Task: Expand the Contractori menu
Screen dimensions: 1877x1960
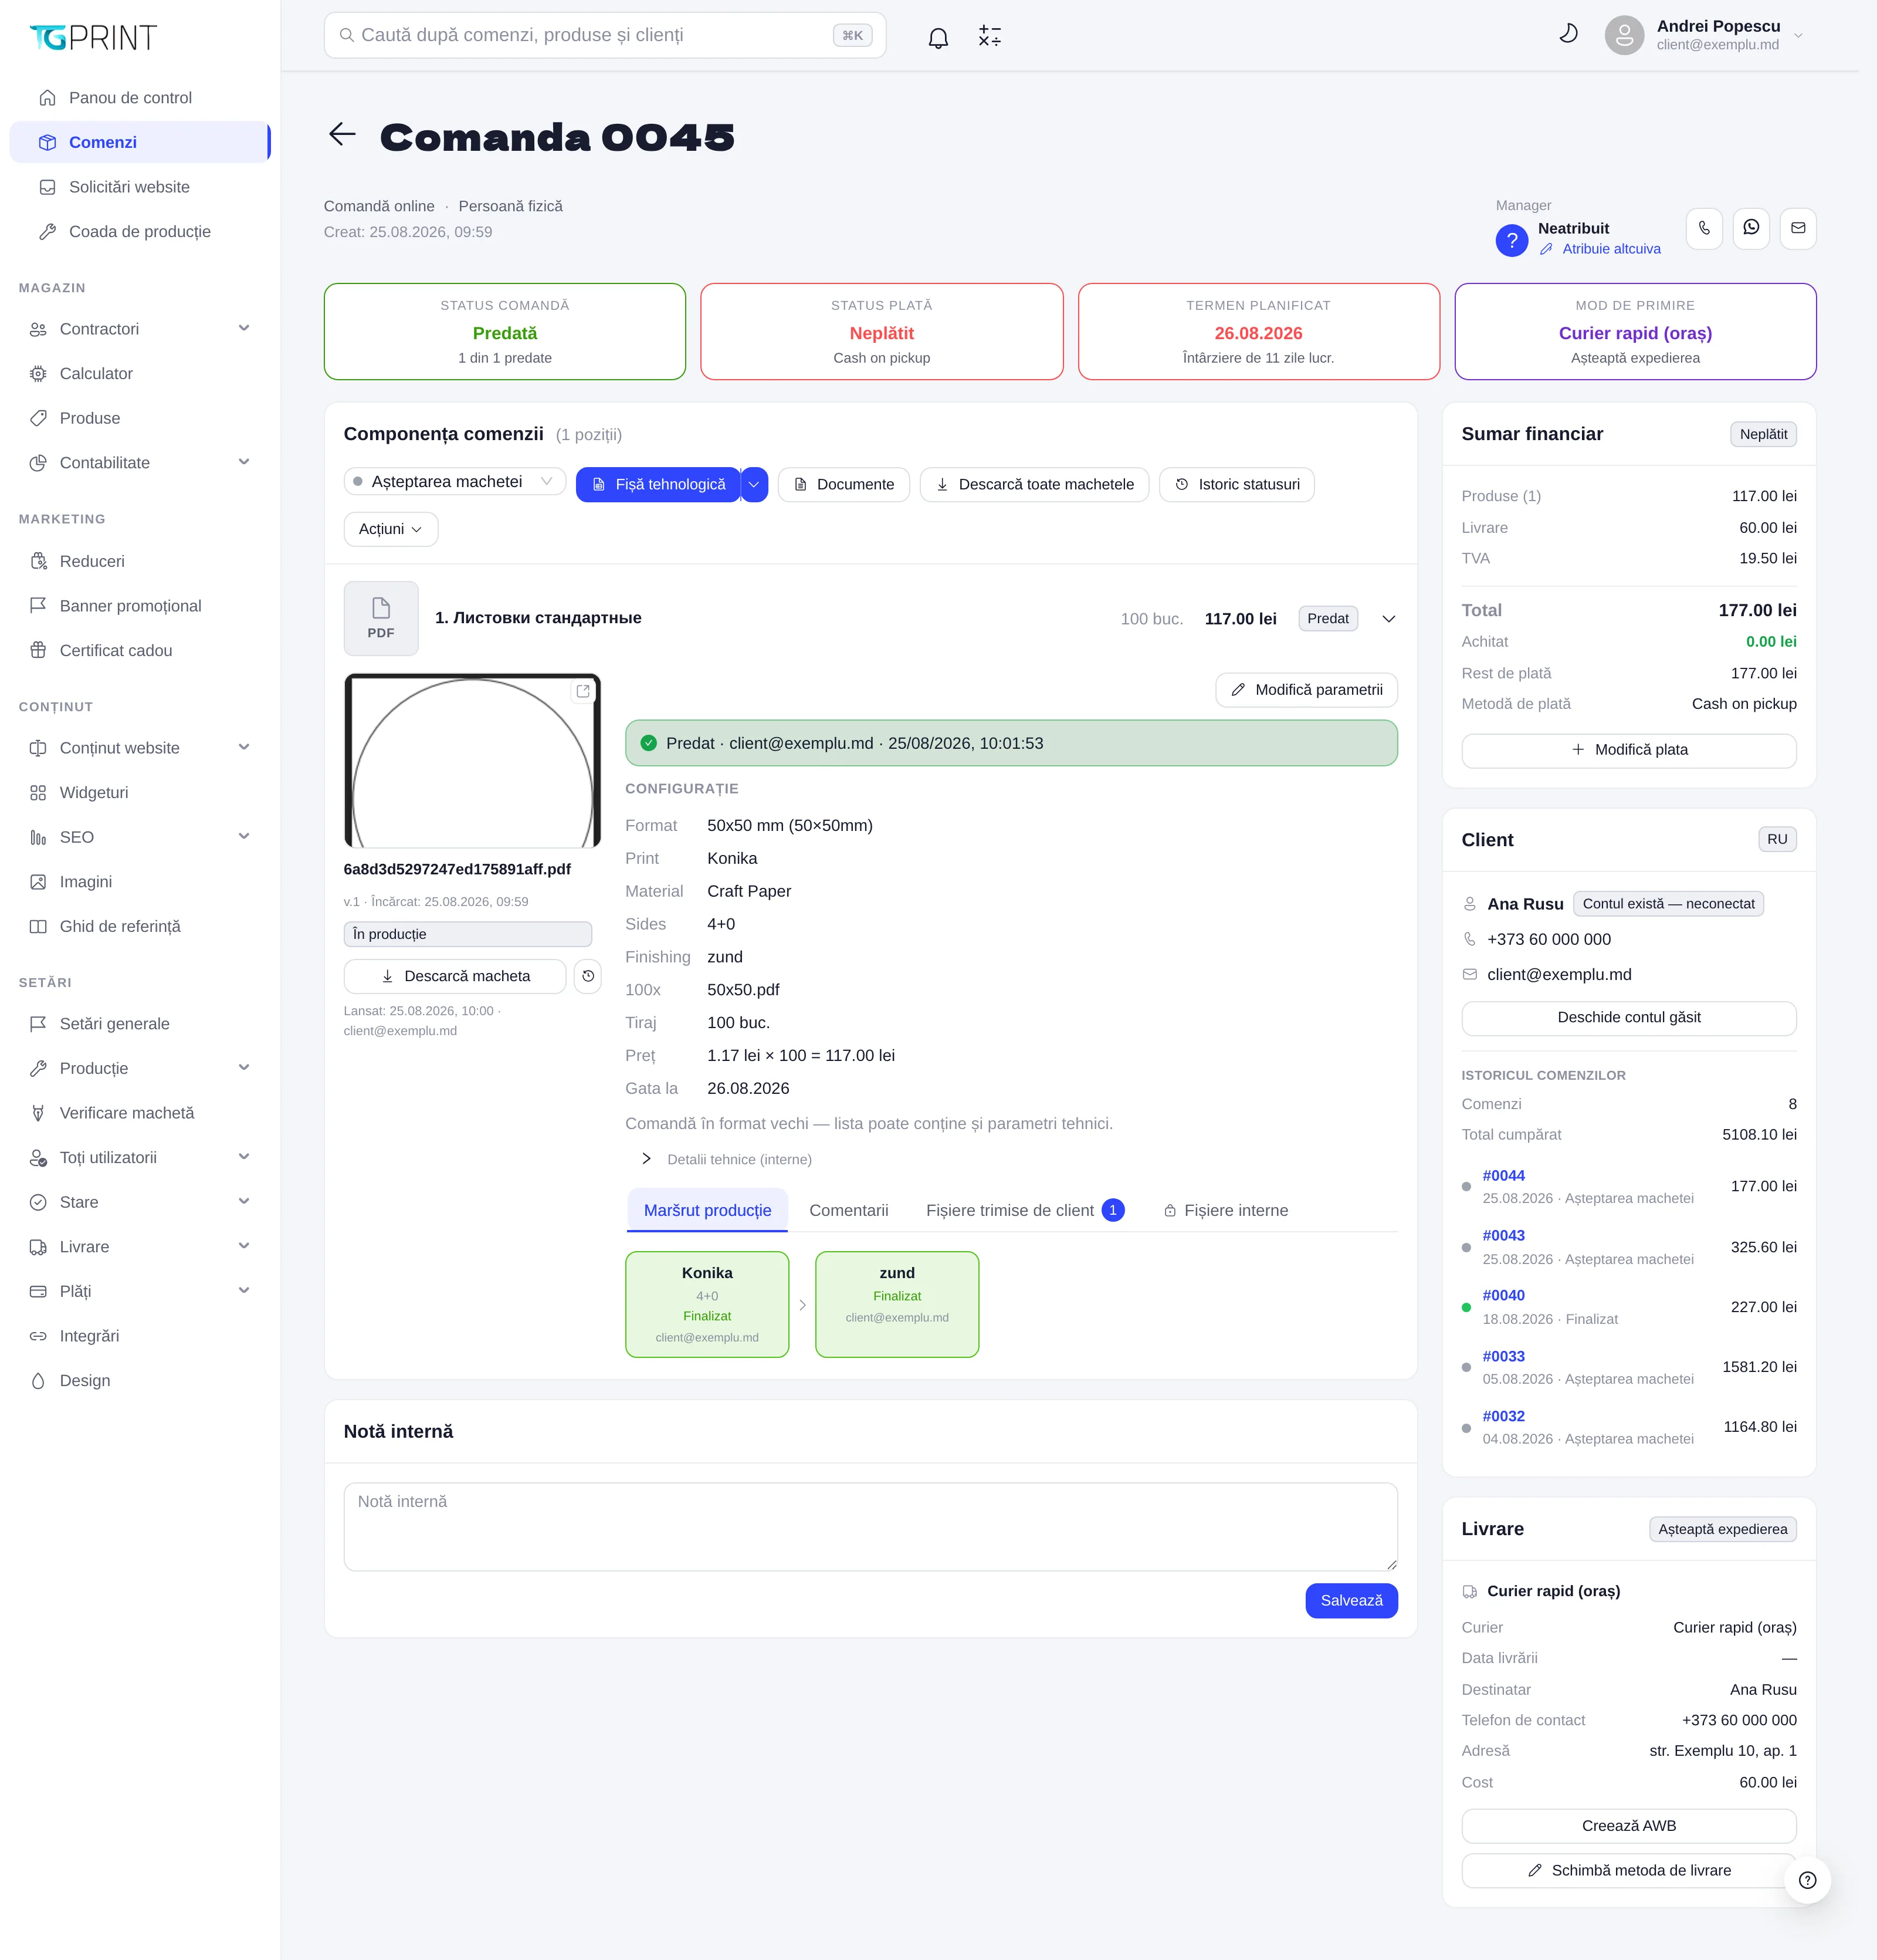Action: click(x=140, y=329)
